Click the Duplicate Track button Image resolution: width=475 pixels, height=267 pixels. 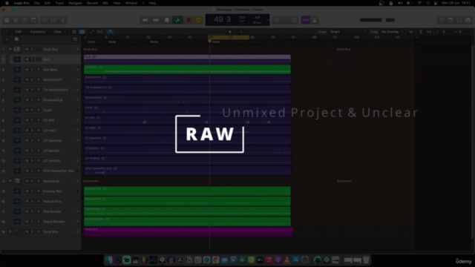tap(16, 39)
